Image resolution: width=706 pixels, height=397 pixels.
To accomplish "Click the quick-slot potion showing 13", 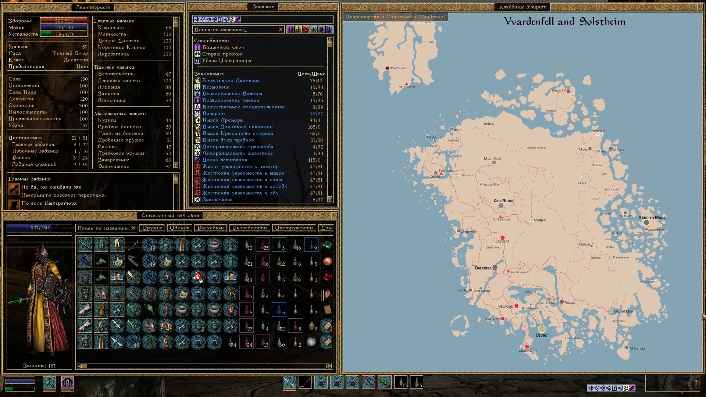I will (x=401, y=382).
